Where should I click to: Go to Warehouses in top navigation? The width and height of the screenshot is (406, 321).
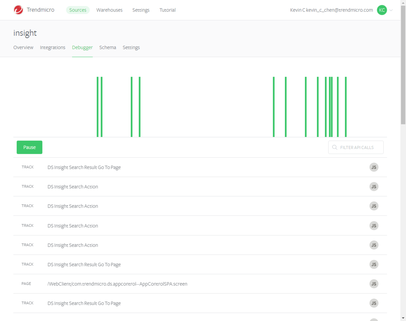(x=109, y=10)
